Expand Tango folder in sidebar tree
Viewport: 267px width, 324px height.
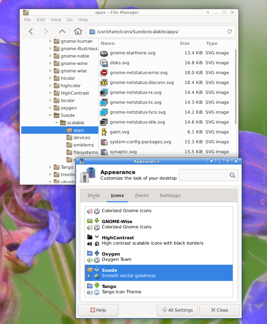(x=50, y=167)
